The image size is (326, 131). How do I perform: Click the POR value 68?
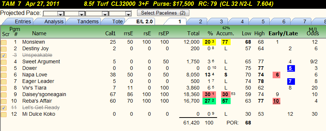[248, 123]
